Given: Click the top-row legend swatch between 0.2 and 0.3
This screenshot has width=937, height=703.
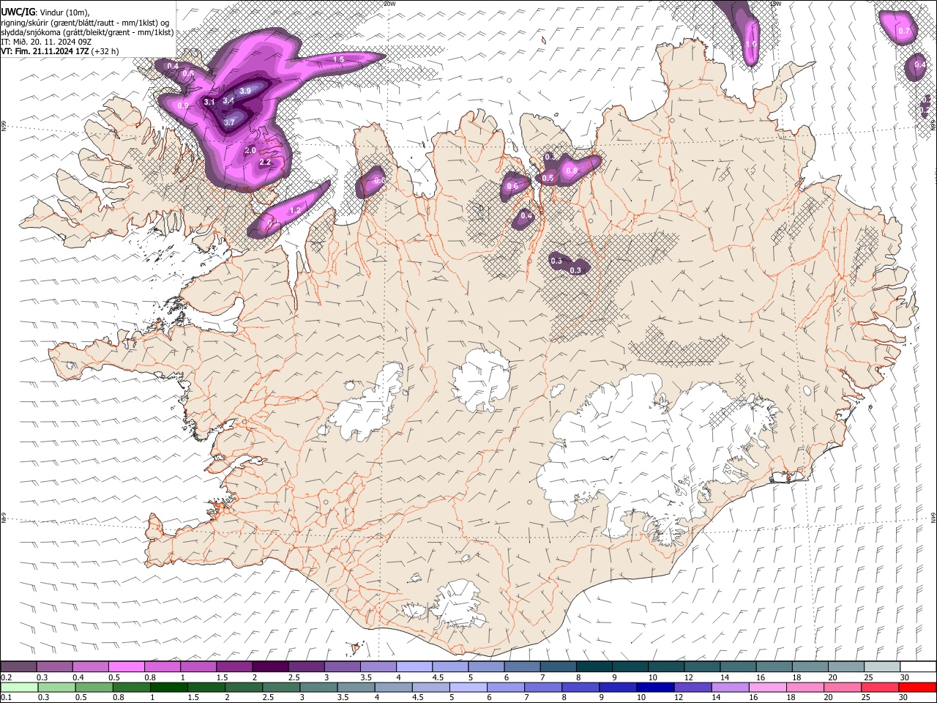Looking at the screenshot, I should click(x=18, y=667).
